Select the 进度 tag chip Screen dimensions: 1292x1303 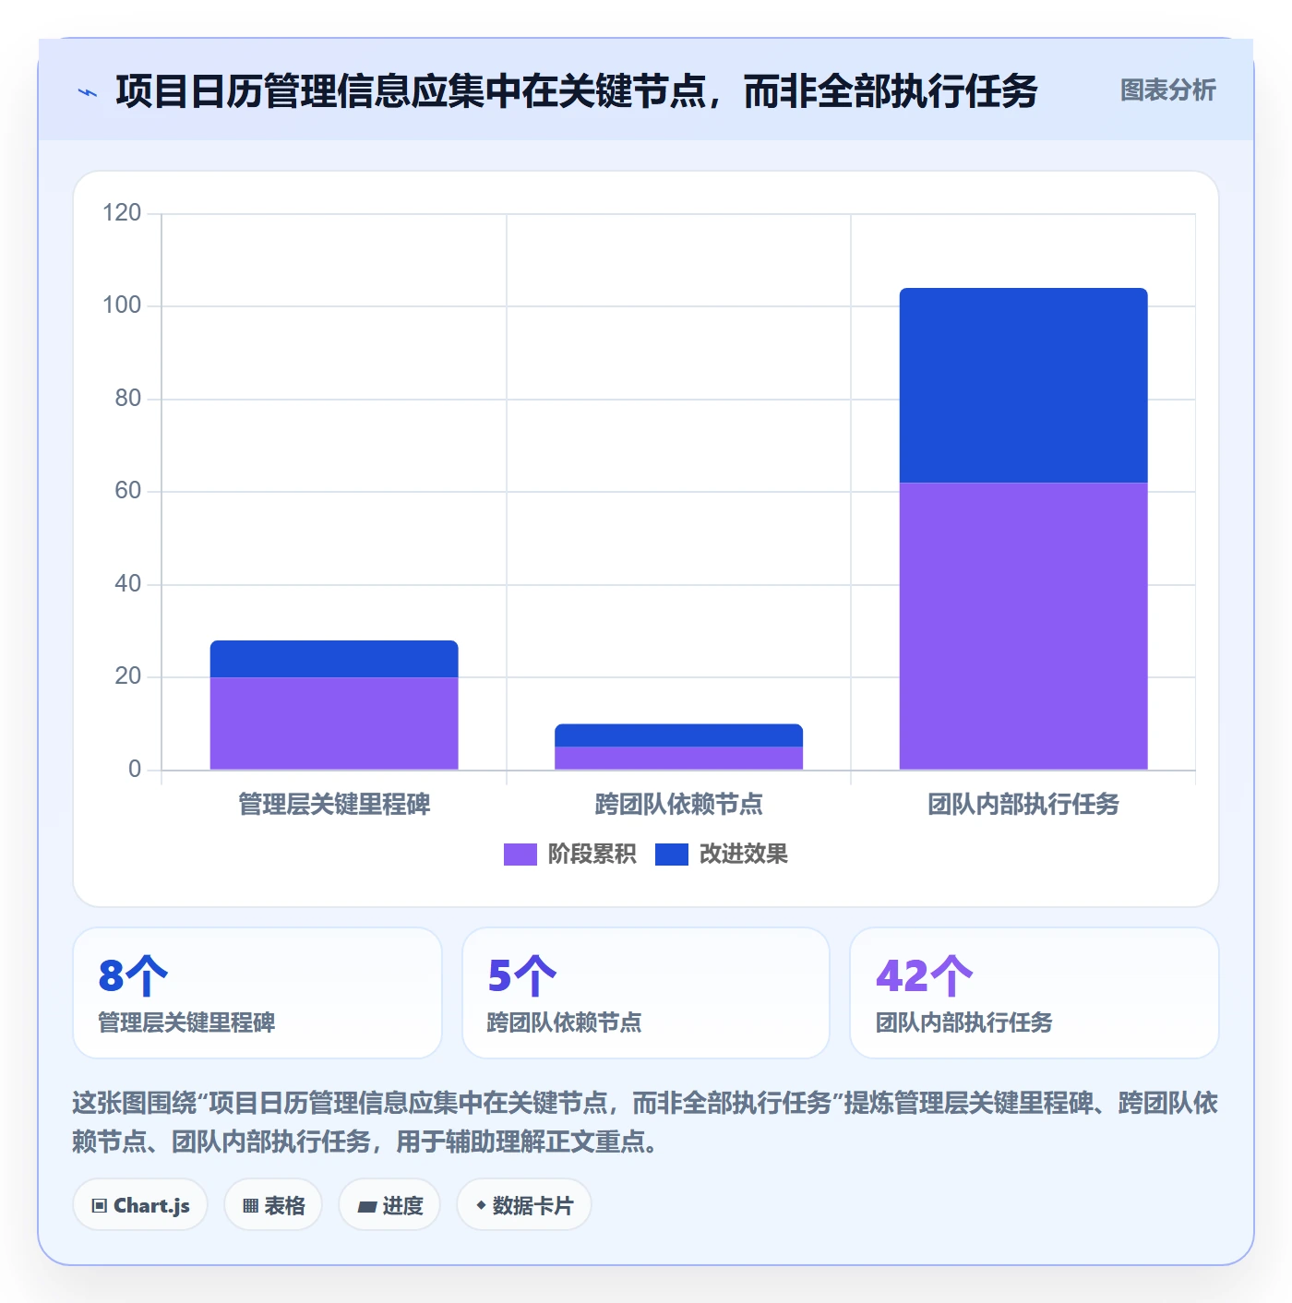pyautogui.click(x=389, y=1205)
